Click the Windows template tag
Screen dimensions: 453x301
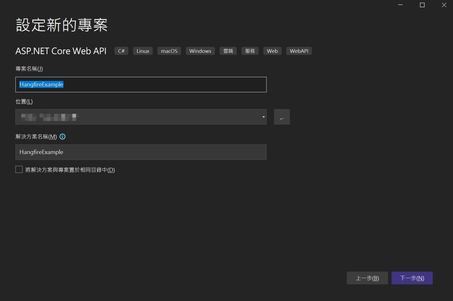pyautogui.click(x=200, y=51)
